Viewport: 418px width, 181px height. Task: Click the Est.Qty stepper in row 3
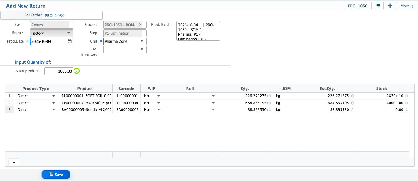[x=352, y=110]
